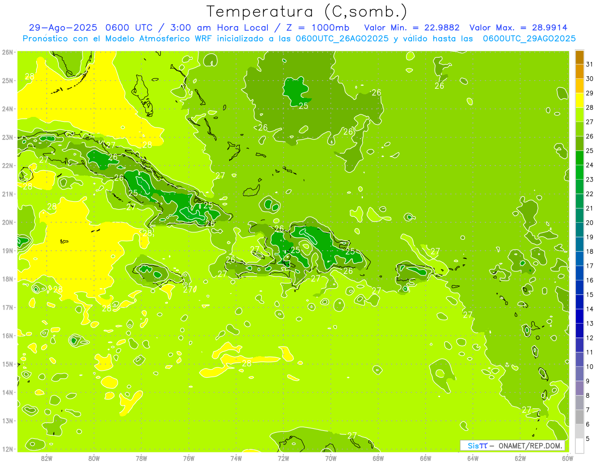Viewport: 603px width, 465px height.
Task: Click the "66W" longitude axis label
Action: click(426, 458)
